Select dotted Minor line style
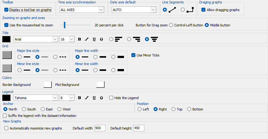Viewport: 268px width, 139px height. 37,70
